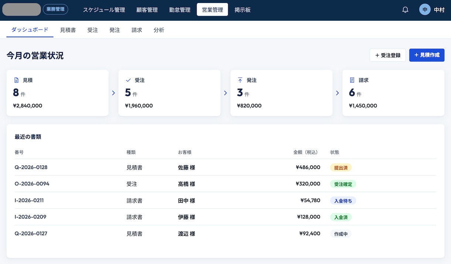
Task: Click the 中 user avatar
Action: [425, 10]
